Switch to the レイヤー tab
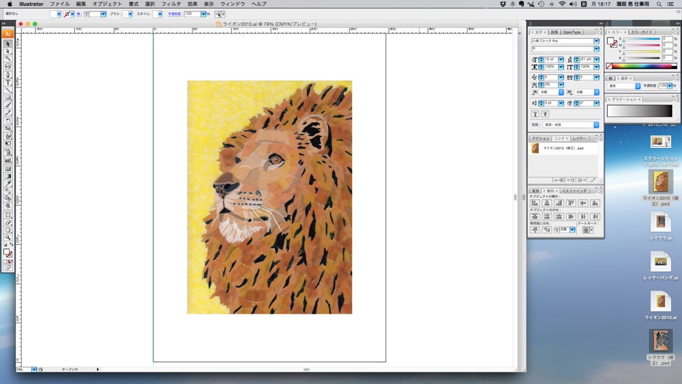The image size is (682, 384). point(578,138)
